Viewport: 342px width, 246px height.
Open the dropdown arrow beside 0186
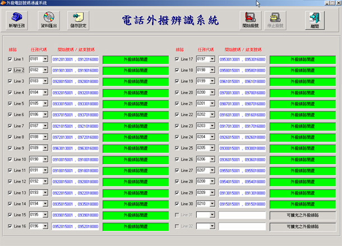coord(45,114)
